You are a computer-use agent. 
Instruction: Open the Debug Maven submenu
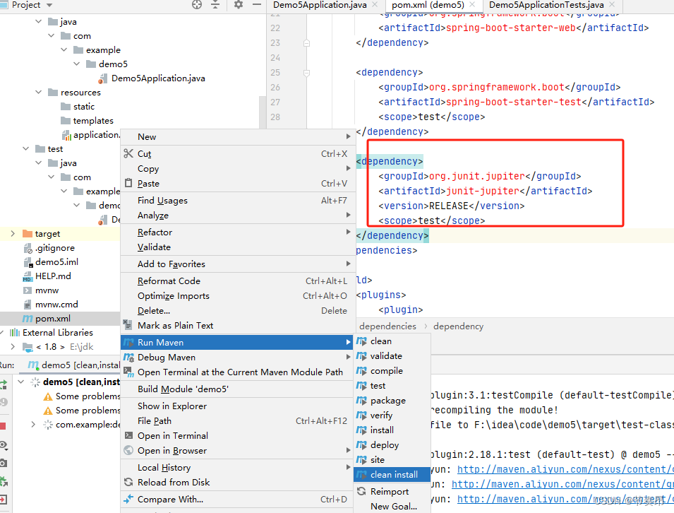coord(236,358)
